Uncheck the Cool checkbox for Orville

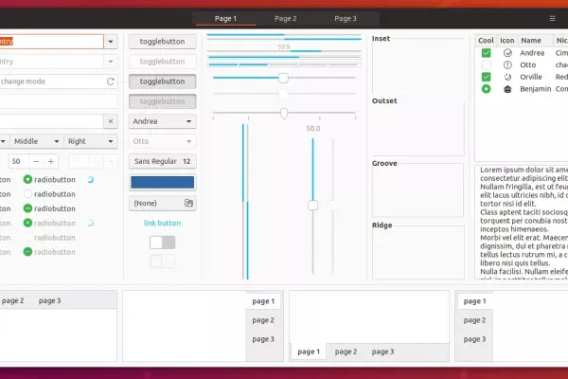487,77
